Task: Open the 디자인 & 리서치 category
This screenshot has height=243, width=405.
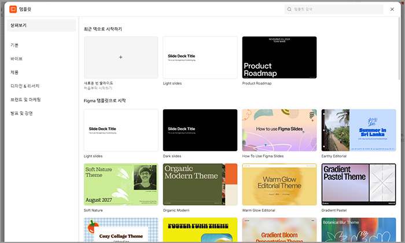Action: coord(25,86)
